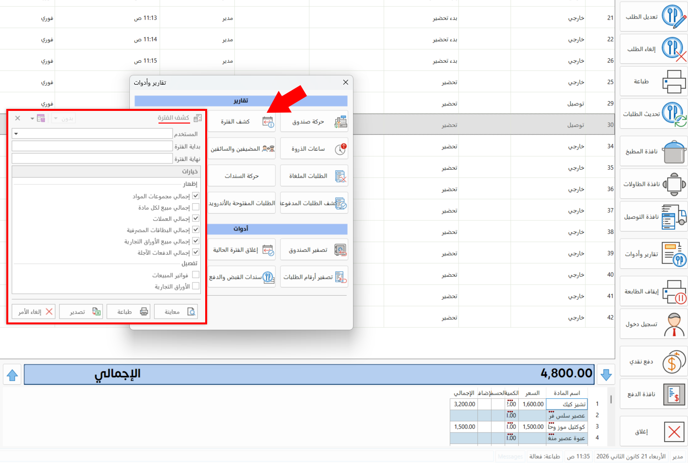Click the status bar 'طباعة: فعالة' entry

545,456
